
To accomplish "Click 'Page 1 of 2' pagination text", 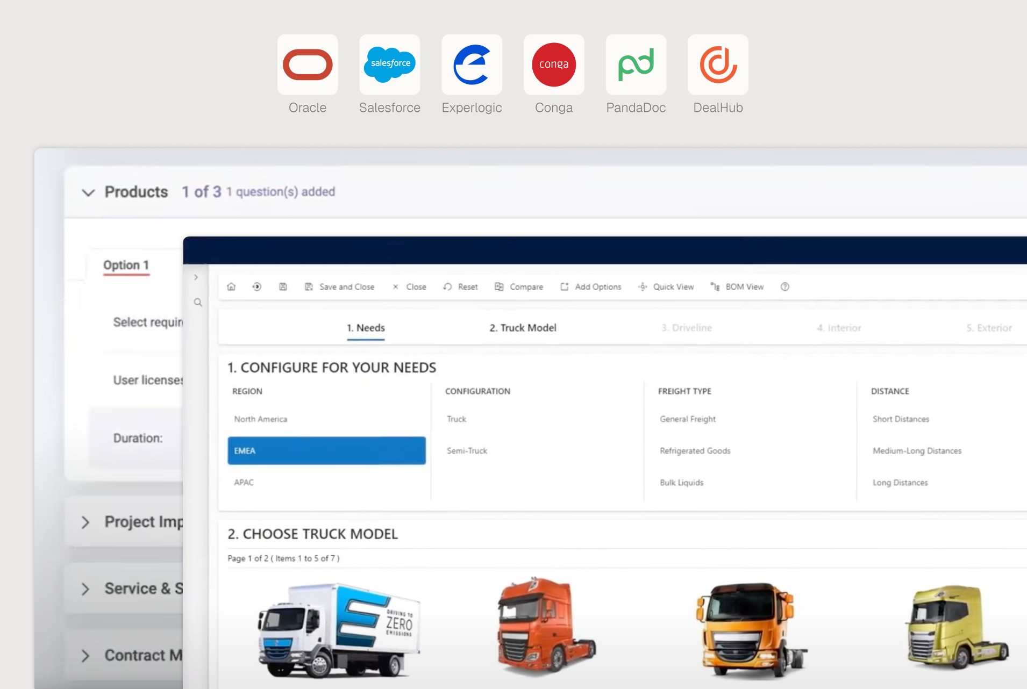I will pos(248,558).
